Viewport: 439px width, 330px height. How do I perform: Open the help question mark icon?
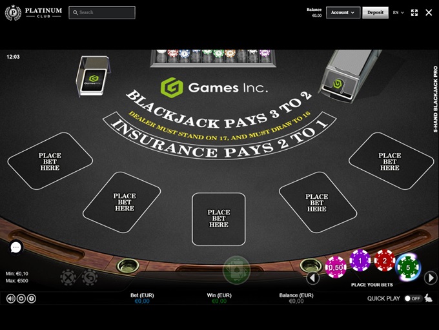point(32,298)
